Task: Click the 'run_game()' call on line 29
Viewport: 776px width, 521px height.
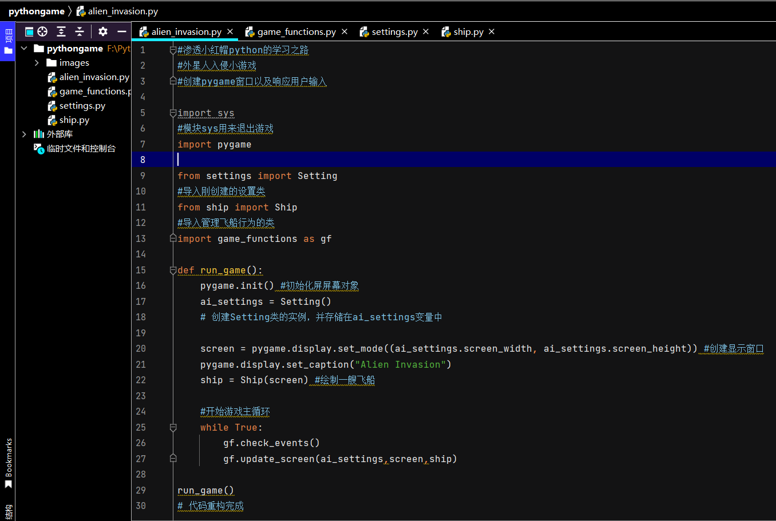Action: click(x=206, y=490)
